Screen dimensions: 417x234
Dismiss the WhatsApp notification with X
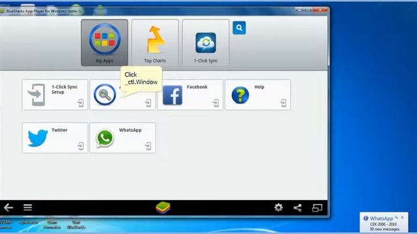point(402,218)
